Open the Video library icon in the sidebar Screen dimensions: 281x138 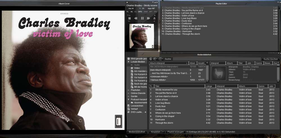click(132, 68)
